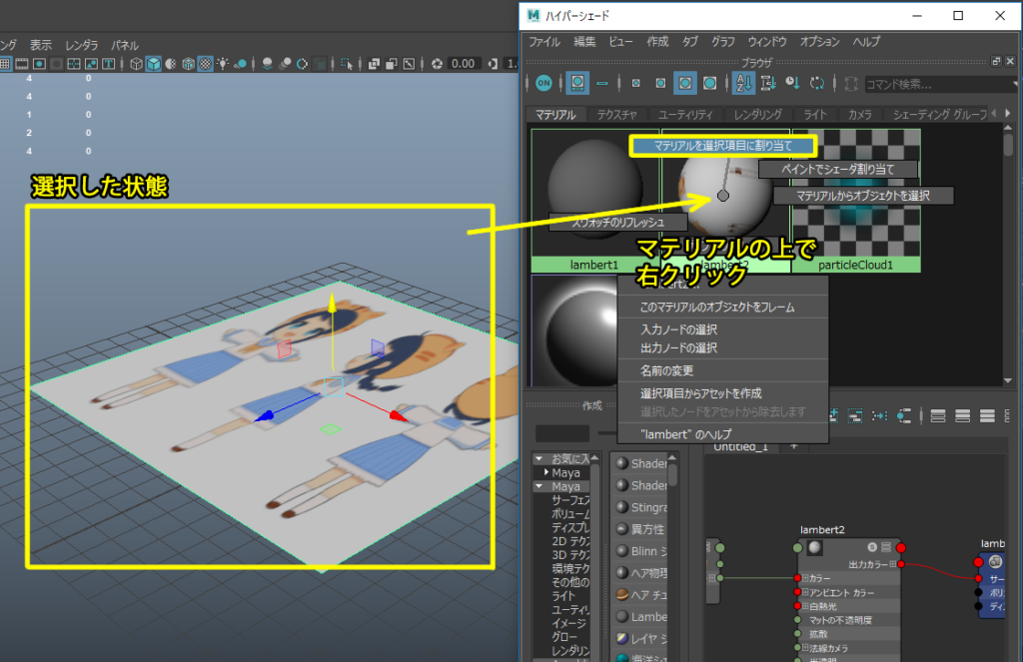Open the オプション menu in Hypershade

pos(819,42)
